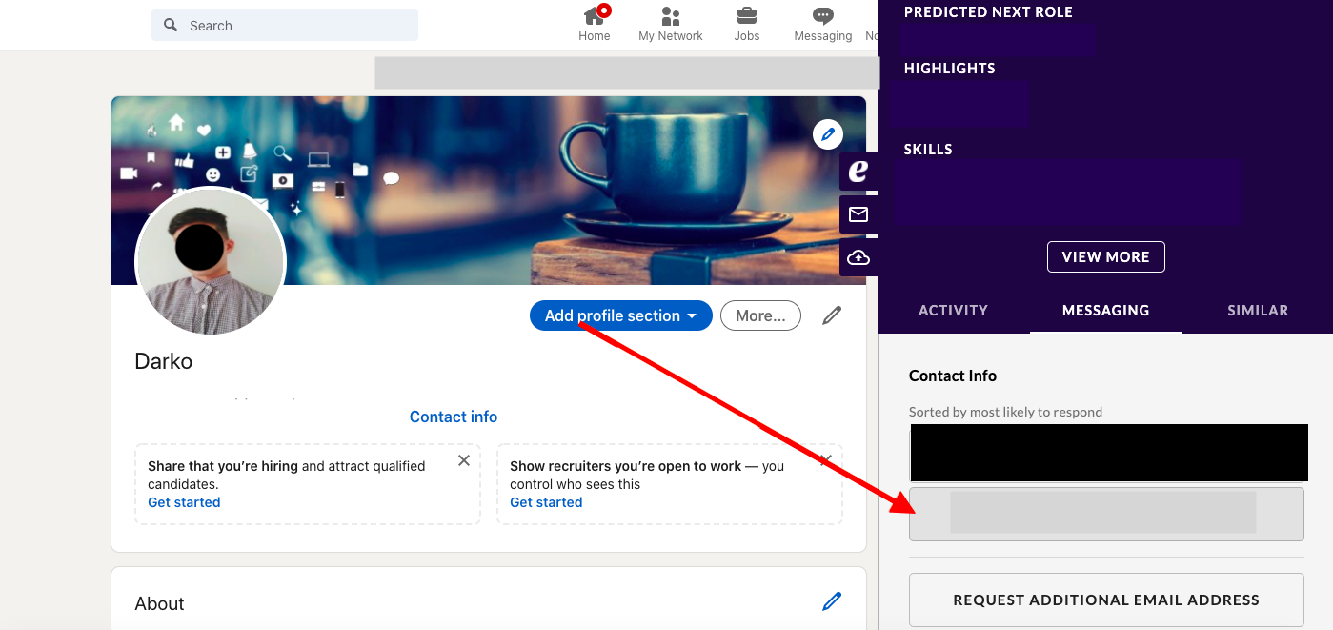Image resolution: width=1333 pixels, height=630 pixels.
Task: Open the envelope side panel icon
Action: click(x=858, y=214)
